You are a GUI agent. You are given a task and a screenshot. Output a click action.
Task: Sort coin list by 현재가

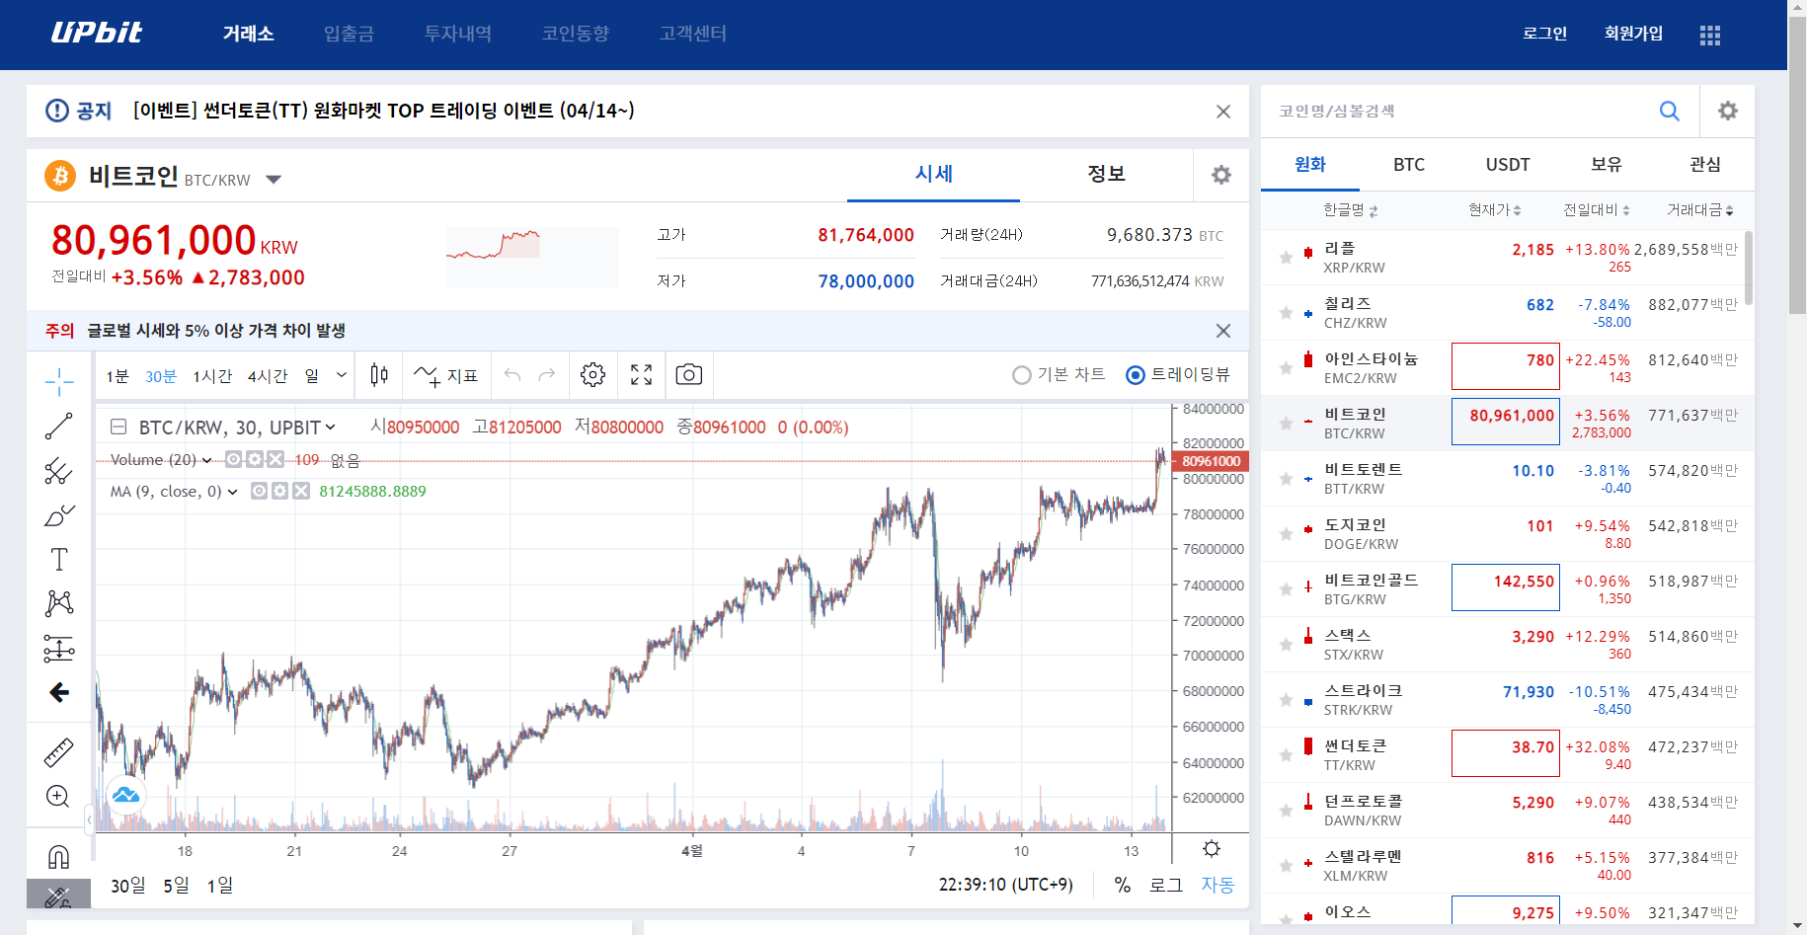click(x=1495, y=210)
